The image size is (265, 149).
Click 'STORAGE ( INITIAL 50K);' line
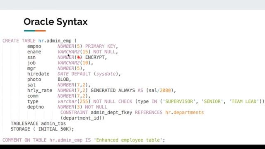(x=42, y=129)
